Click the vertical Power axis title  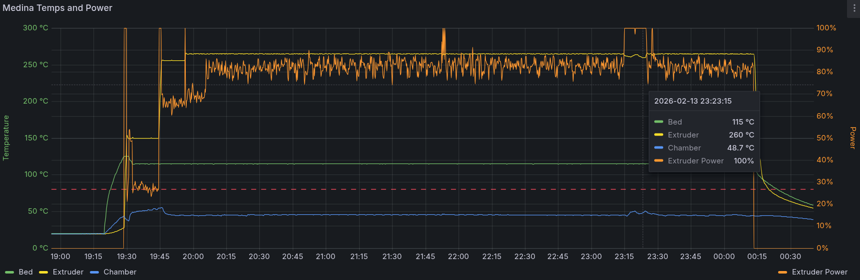853,138
